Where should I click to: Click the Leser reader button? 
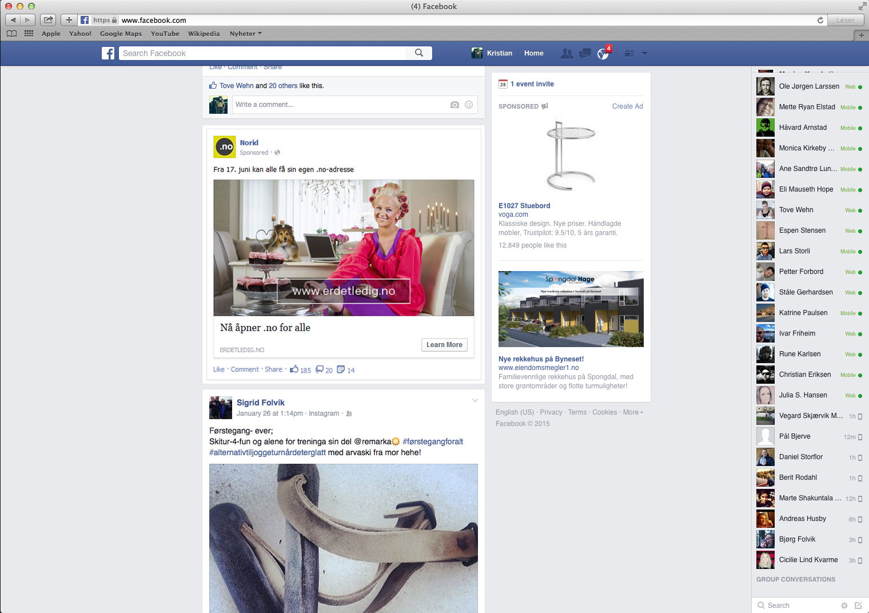[x=846, y=20]
